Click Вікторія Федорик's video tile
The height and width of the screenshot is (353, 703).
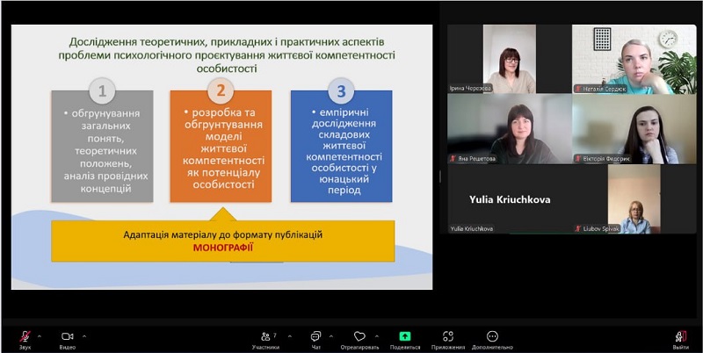click(634, 129)
